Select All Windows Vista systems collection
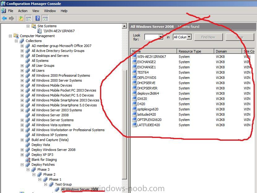 pyautogui.click(x=51, y=125)
